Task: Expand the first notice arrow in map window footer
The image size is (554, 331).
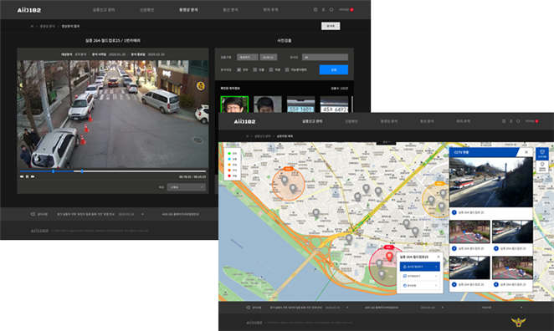Action: (x=347, y=308)
